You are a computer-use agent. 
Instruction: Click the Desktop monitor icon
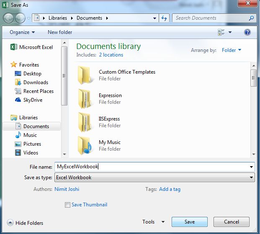point(18,74)
